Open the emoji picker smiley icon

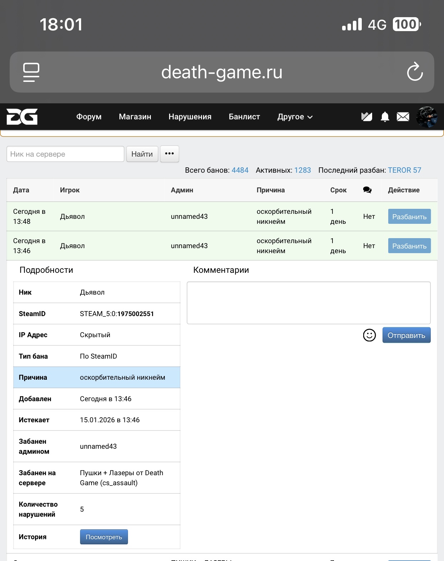coord(369,335)
